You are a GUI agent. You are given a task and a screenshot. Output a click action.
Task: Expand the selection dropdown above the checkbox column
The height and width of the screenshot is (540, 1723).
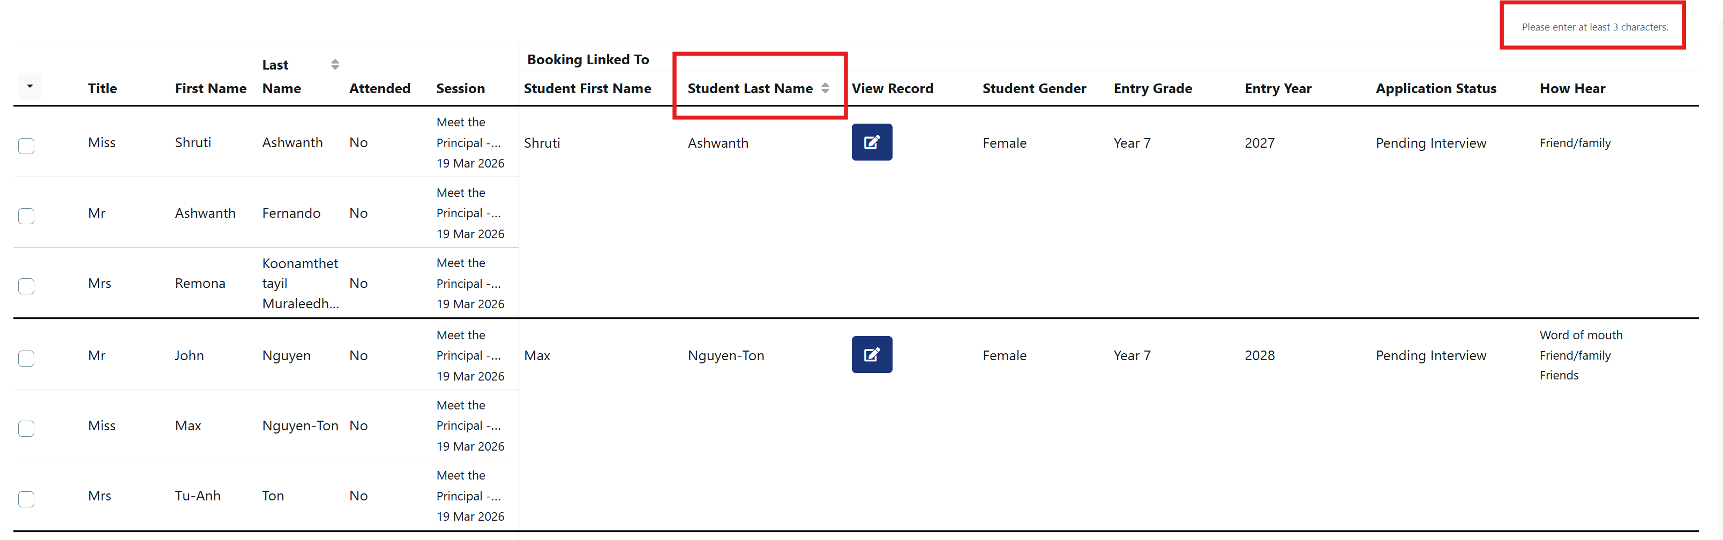29,86
